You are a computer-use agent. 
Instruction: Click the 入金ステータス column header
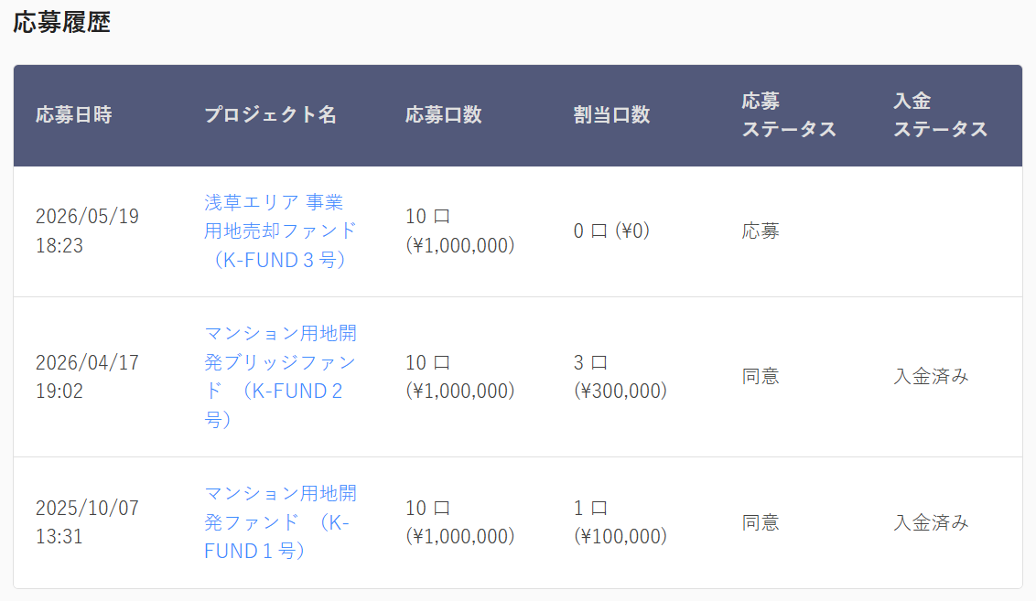[940, 115]
